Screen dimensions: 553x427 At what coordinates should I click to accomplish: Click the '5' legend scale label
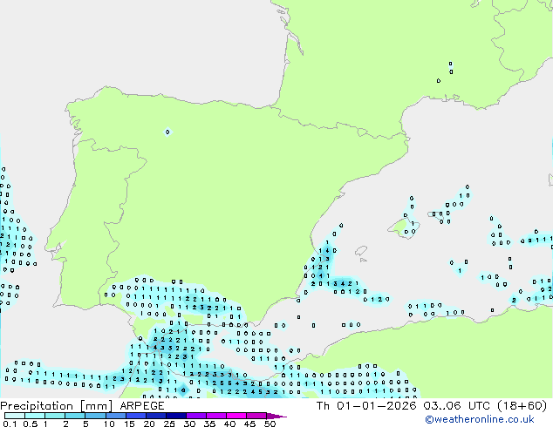85,424
